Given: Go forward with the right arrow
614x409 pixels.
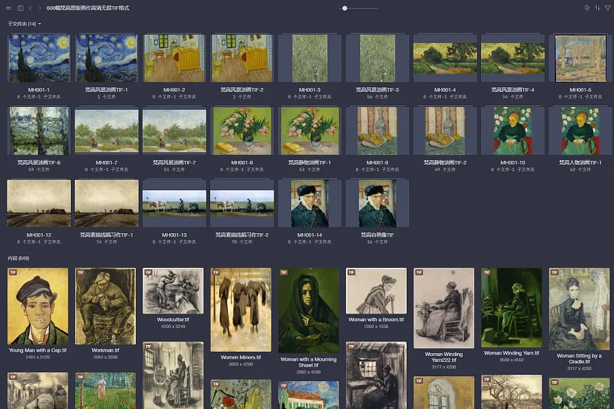Looking at the screenshot, I should coord(40,7).
